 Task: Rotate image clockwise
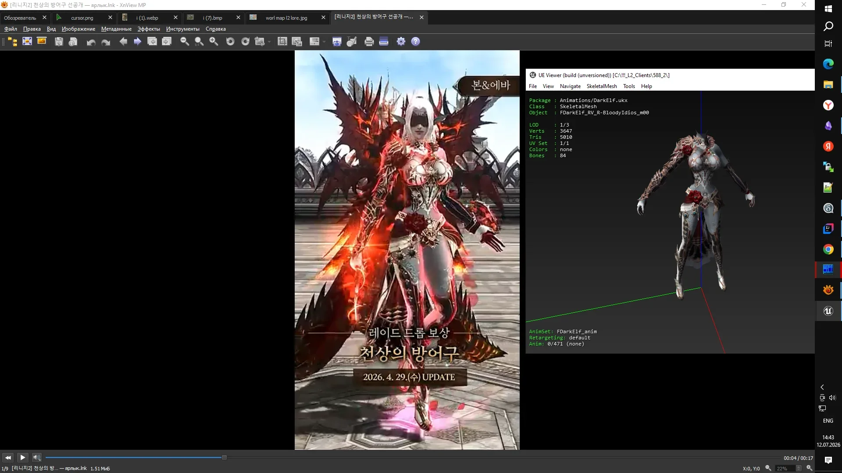click(245, 42)
